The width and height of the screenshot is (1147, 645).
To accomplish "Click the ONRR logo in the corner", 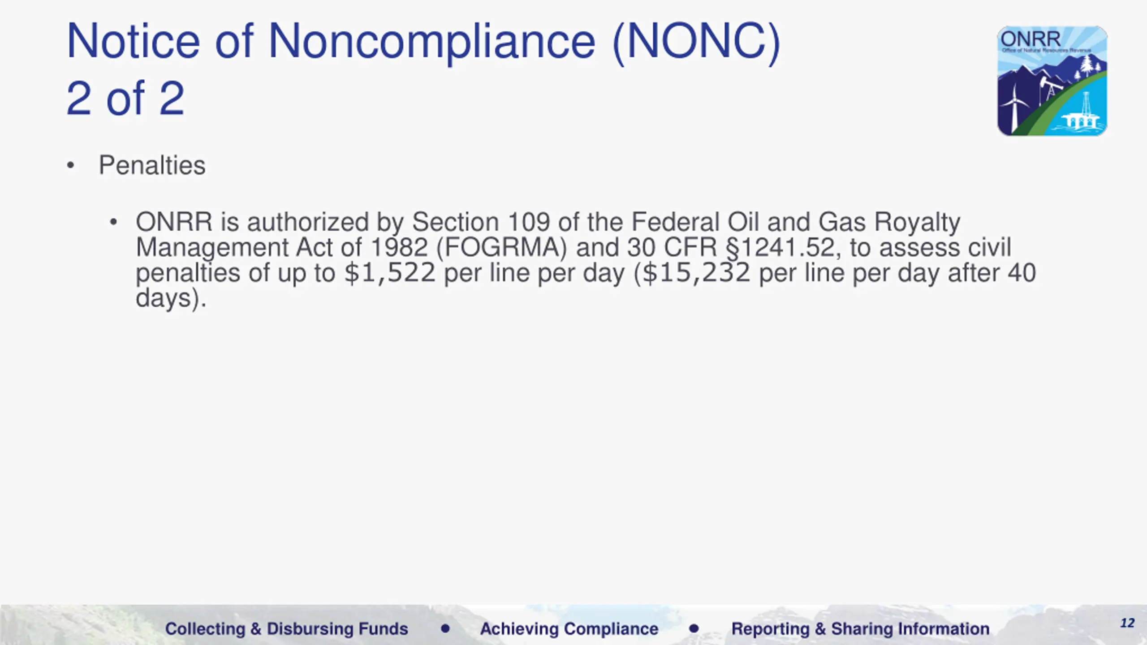I will click(x=1052, y=81).
